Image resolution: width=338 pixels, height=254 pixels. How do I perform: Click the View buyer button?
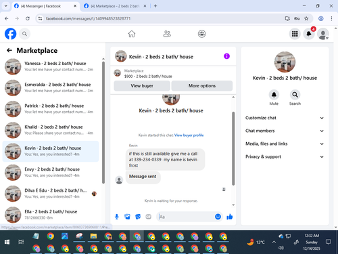(x=142, y=86)
